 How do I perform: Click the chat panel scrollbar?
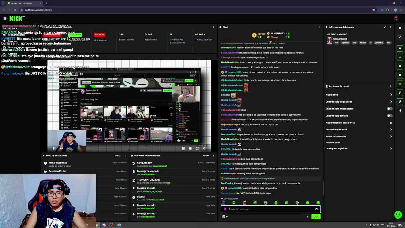pyautogui.click(x=323, y=188)
